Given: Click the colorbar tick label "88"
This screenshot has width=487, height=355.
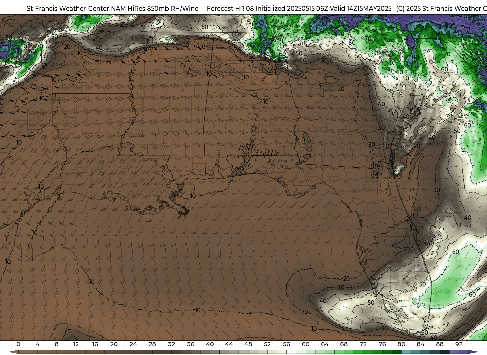Looking at the screenshot, I should coord(440,344).
